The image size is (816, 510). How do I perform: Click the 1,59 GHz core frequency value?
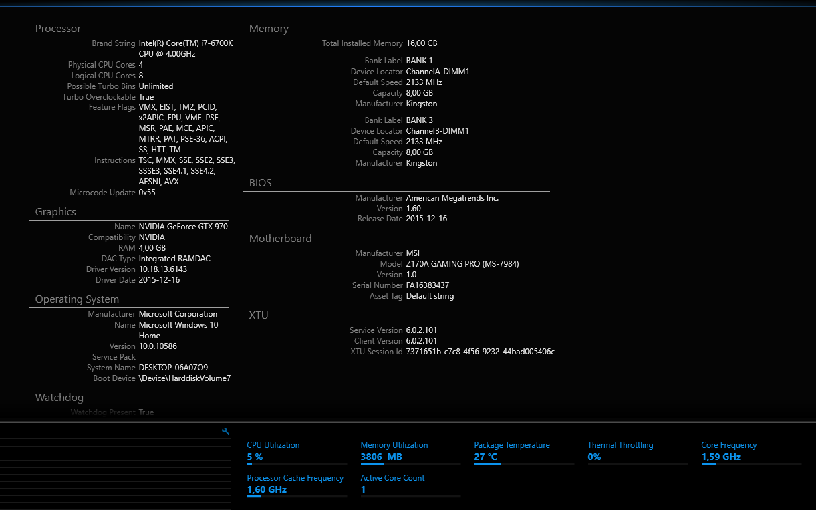coord(721,457)
